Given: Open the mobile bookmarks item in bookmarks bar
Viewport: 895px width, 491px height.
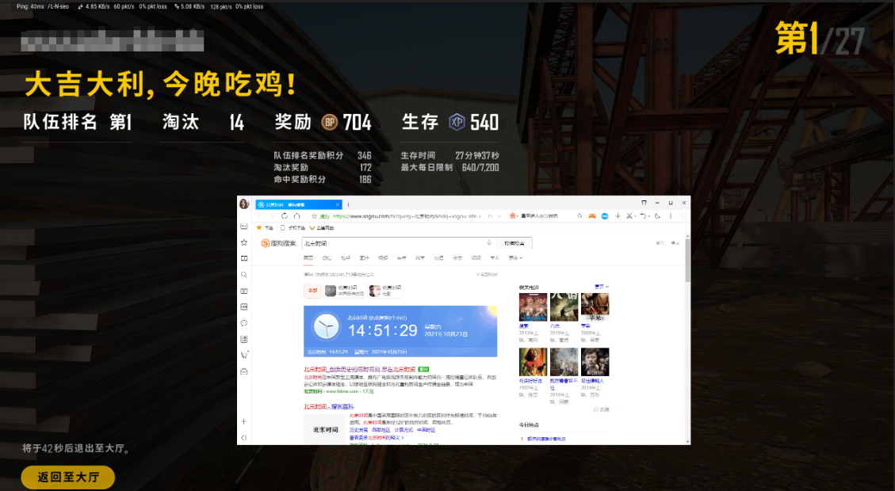Looking at the screenshot, I should point(292,228).
